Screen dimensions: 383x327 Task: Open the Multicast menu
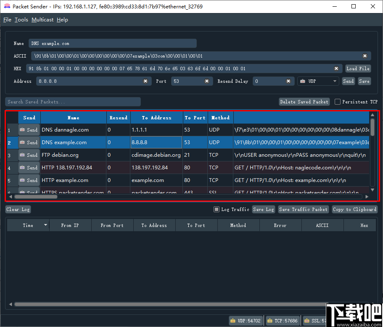[42, 19]
